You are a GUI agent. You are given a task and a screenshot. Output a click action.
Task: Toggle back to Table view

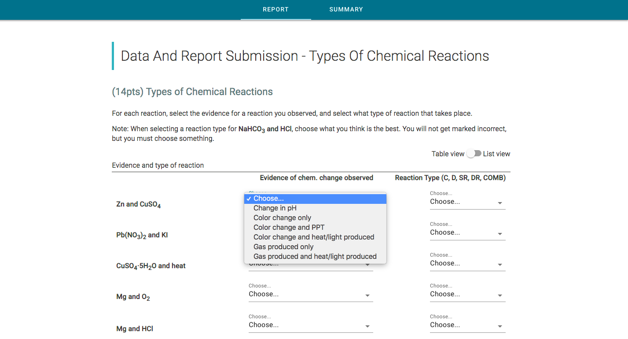tap(448, 154)
